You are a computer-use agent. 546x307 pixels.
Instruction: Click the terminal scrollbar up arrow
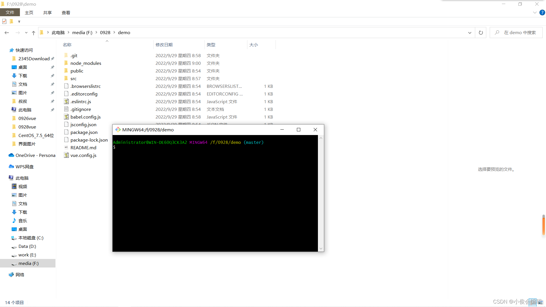click(321, 138)
